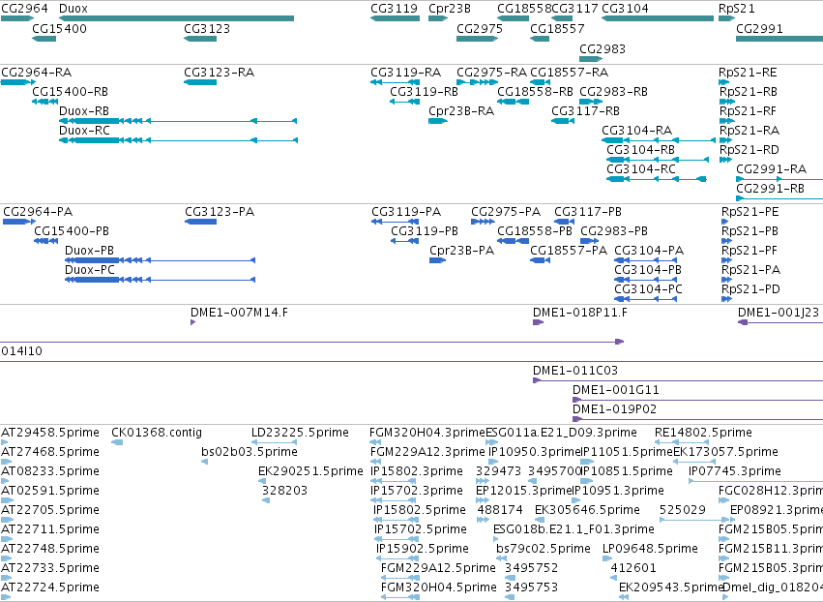Select protein CG18557-PA
Screen dimensions: 823x602
click(x=569, y=251)
